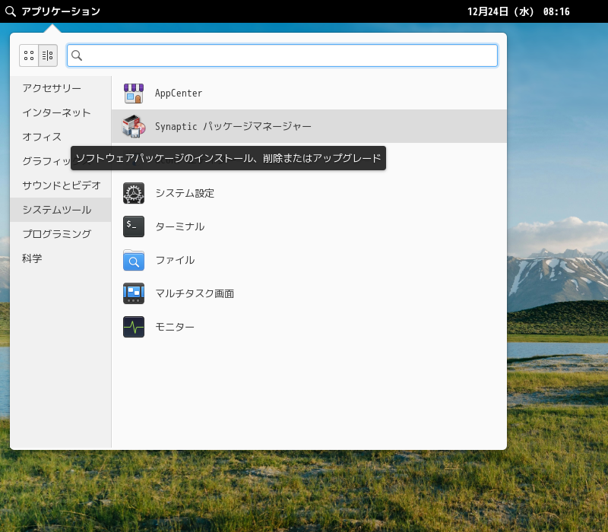
Task: Select the システムツール category
Action: (x=56, y=210)
